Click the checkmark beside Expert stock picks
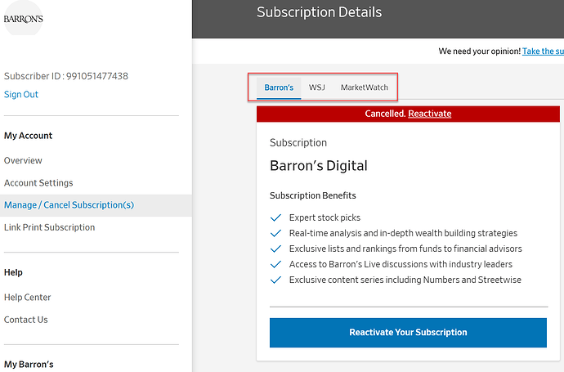The height and width of the screenshot is (372, 564). (275, 217)
